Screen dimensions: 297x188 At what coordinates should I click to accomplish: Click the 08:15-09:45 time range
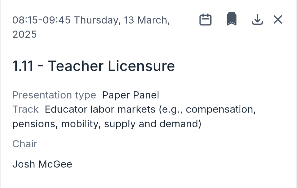click(x=42, y=20)
